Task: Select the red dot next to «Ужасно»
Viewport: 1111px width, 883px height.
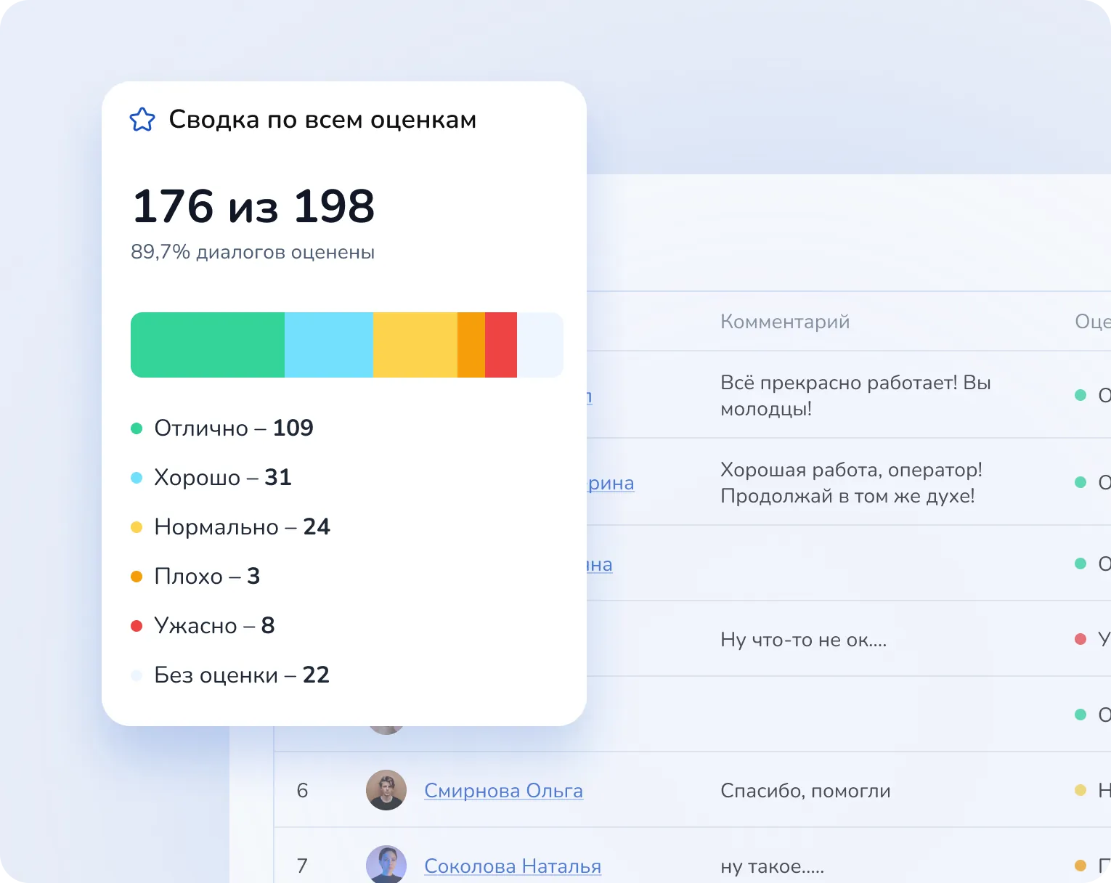Action: (137, 625)
